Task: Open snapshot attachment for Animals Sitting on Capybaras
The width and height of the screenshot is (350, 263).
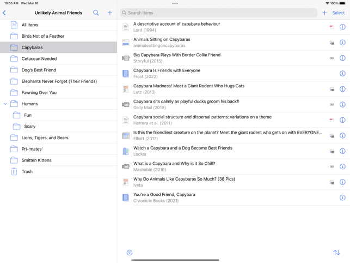Action: [331, 43]
